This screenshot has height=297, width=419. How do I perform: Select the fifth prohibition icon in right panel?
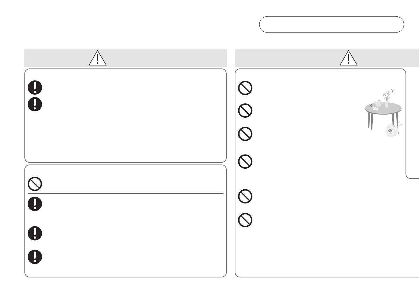pos(245,196)
